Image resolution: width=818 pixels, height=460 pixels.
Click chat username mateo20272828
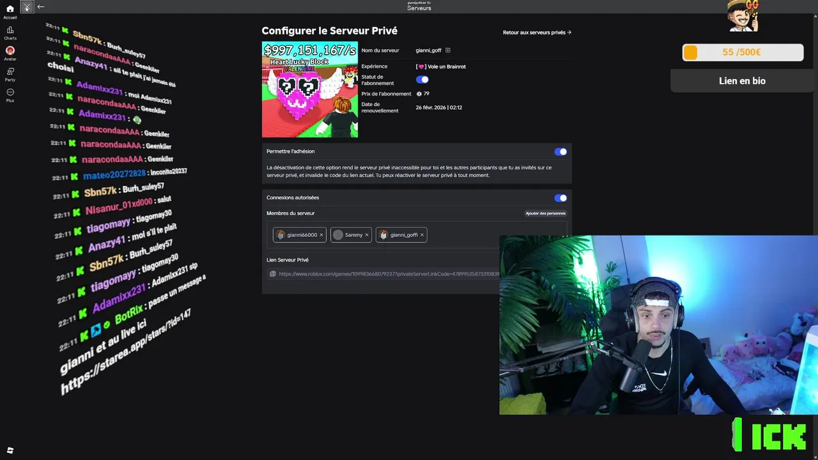(114, 174)
